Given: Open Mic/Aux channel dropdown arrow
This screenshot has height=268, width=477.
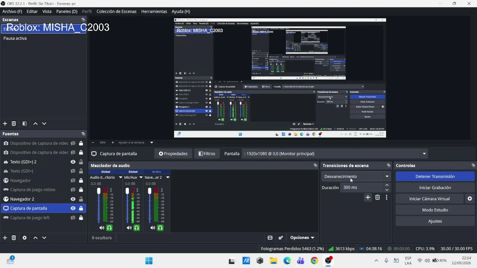Looking at the screenshot, I should click(140, 178).
